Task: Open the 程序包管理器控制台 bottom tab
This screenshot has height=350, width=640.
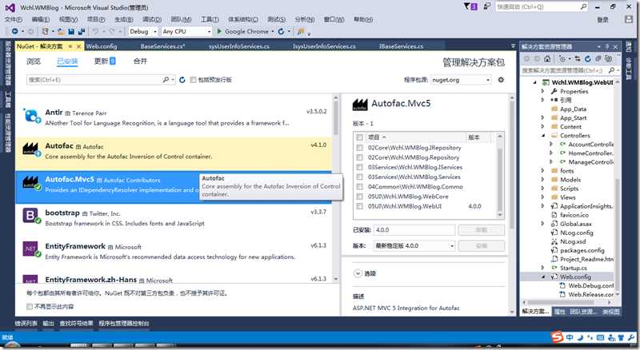Action: point(124,324)
